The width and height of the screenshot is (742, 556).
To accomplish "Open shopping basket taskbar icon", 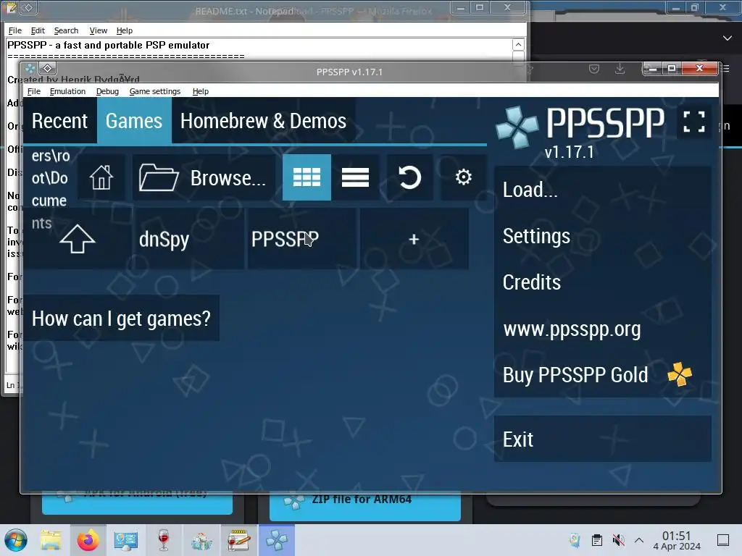I will tap(201, 540).
